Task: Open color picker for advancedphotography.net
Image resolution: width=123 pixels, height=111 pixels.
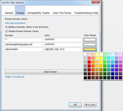Action: [x=90, y=45]
